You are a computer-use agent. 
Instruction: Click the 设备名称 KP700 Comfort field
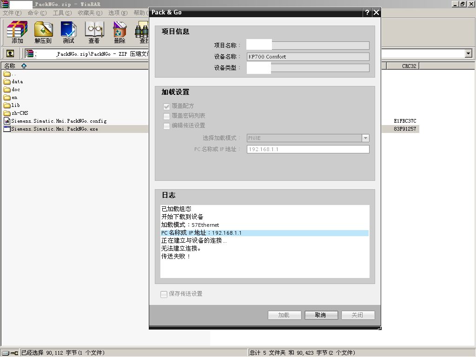click(x=308, y=57)
